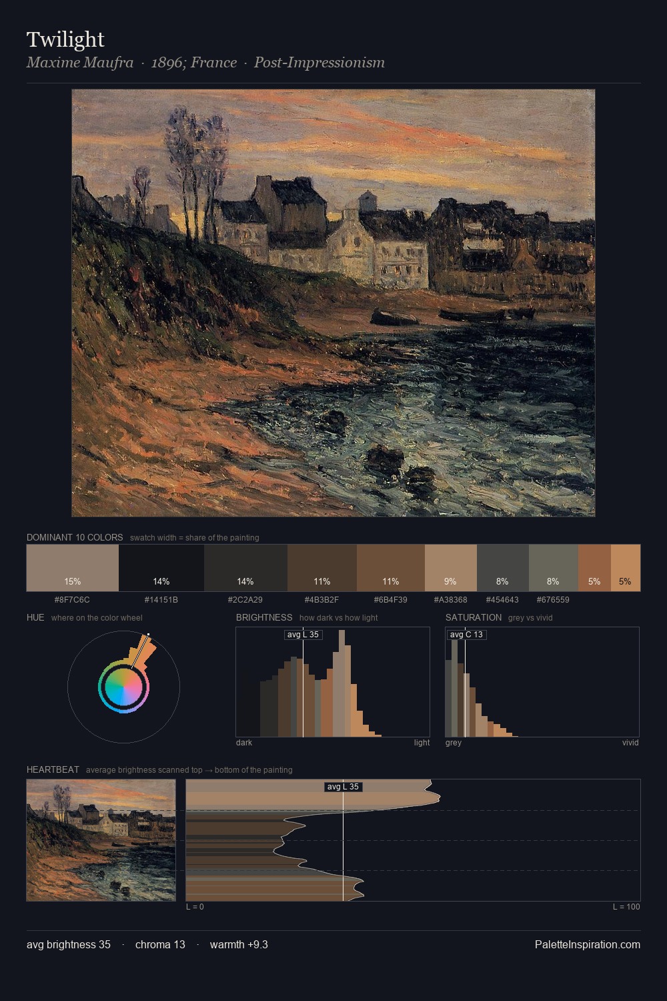Screen dimensions: 667x1001
Task: Select the 11% swatch #4B3B2F
Action: pos(322,568)
